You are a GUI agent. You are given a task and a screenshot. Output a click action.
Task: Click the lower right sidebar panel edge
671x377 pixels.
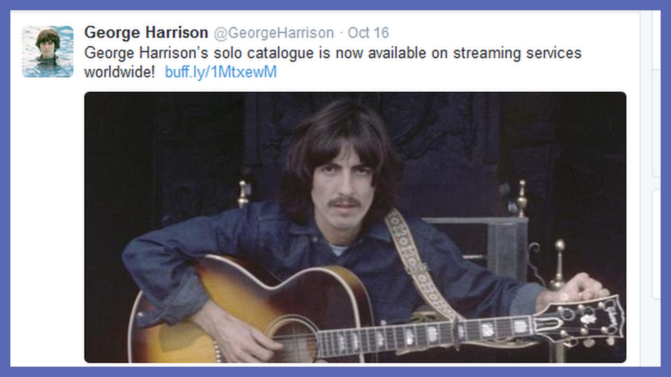coord(656,244)
